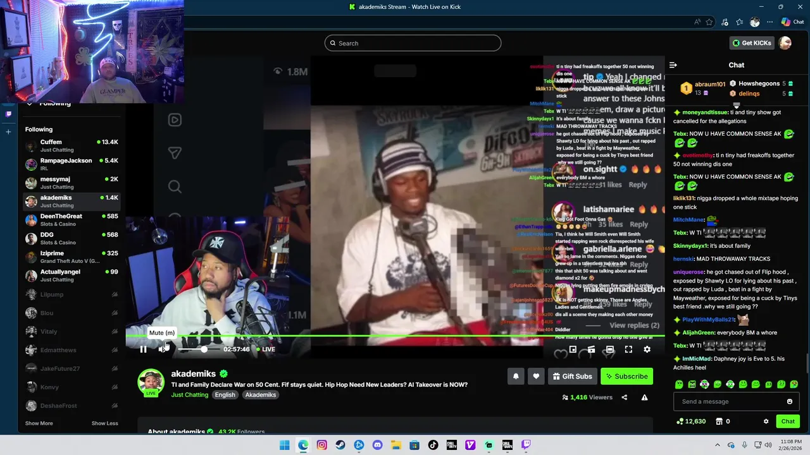Open offline Vitaly channel

point(72,331)
